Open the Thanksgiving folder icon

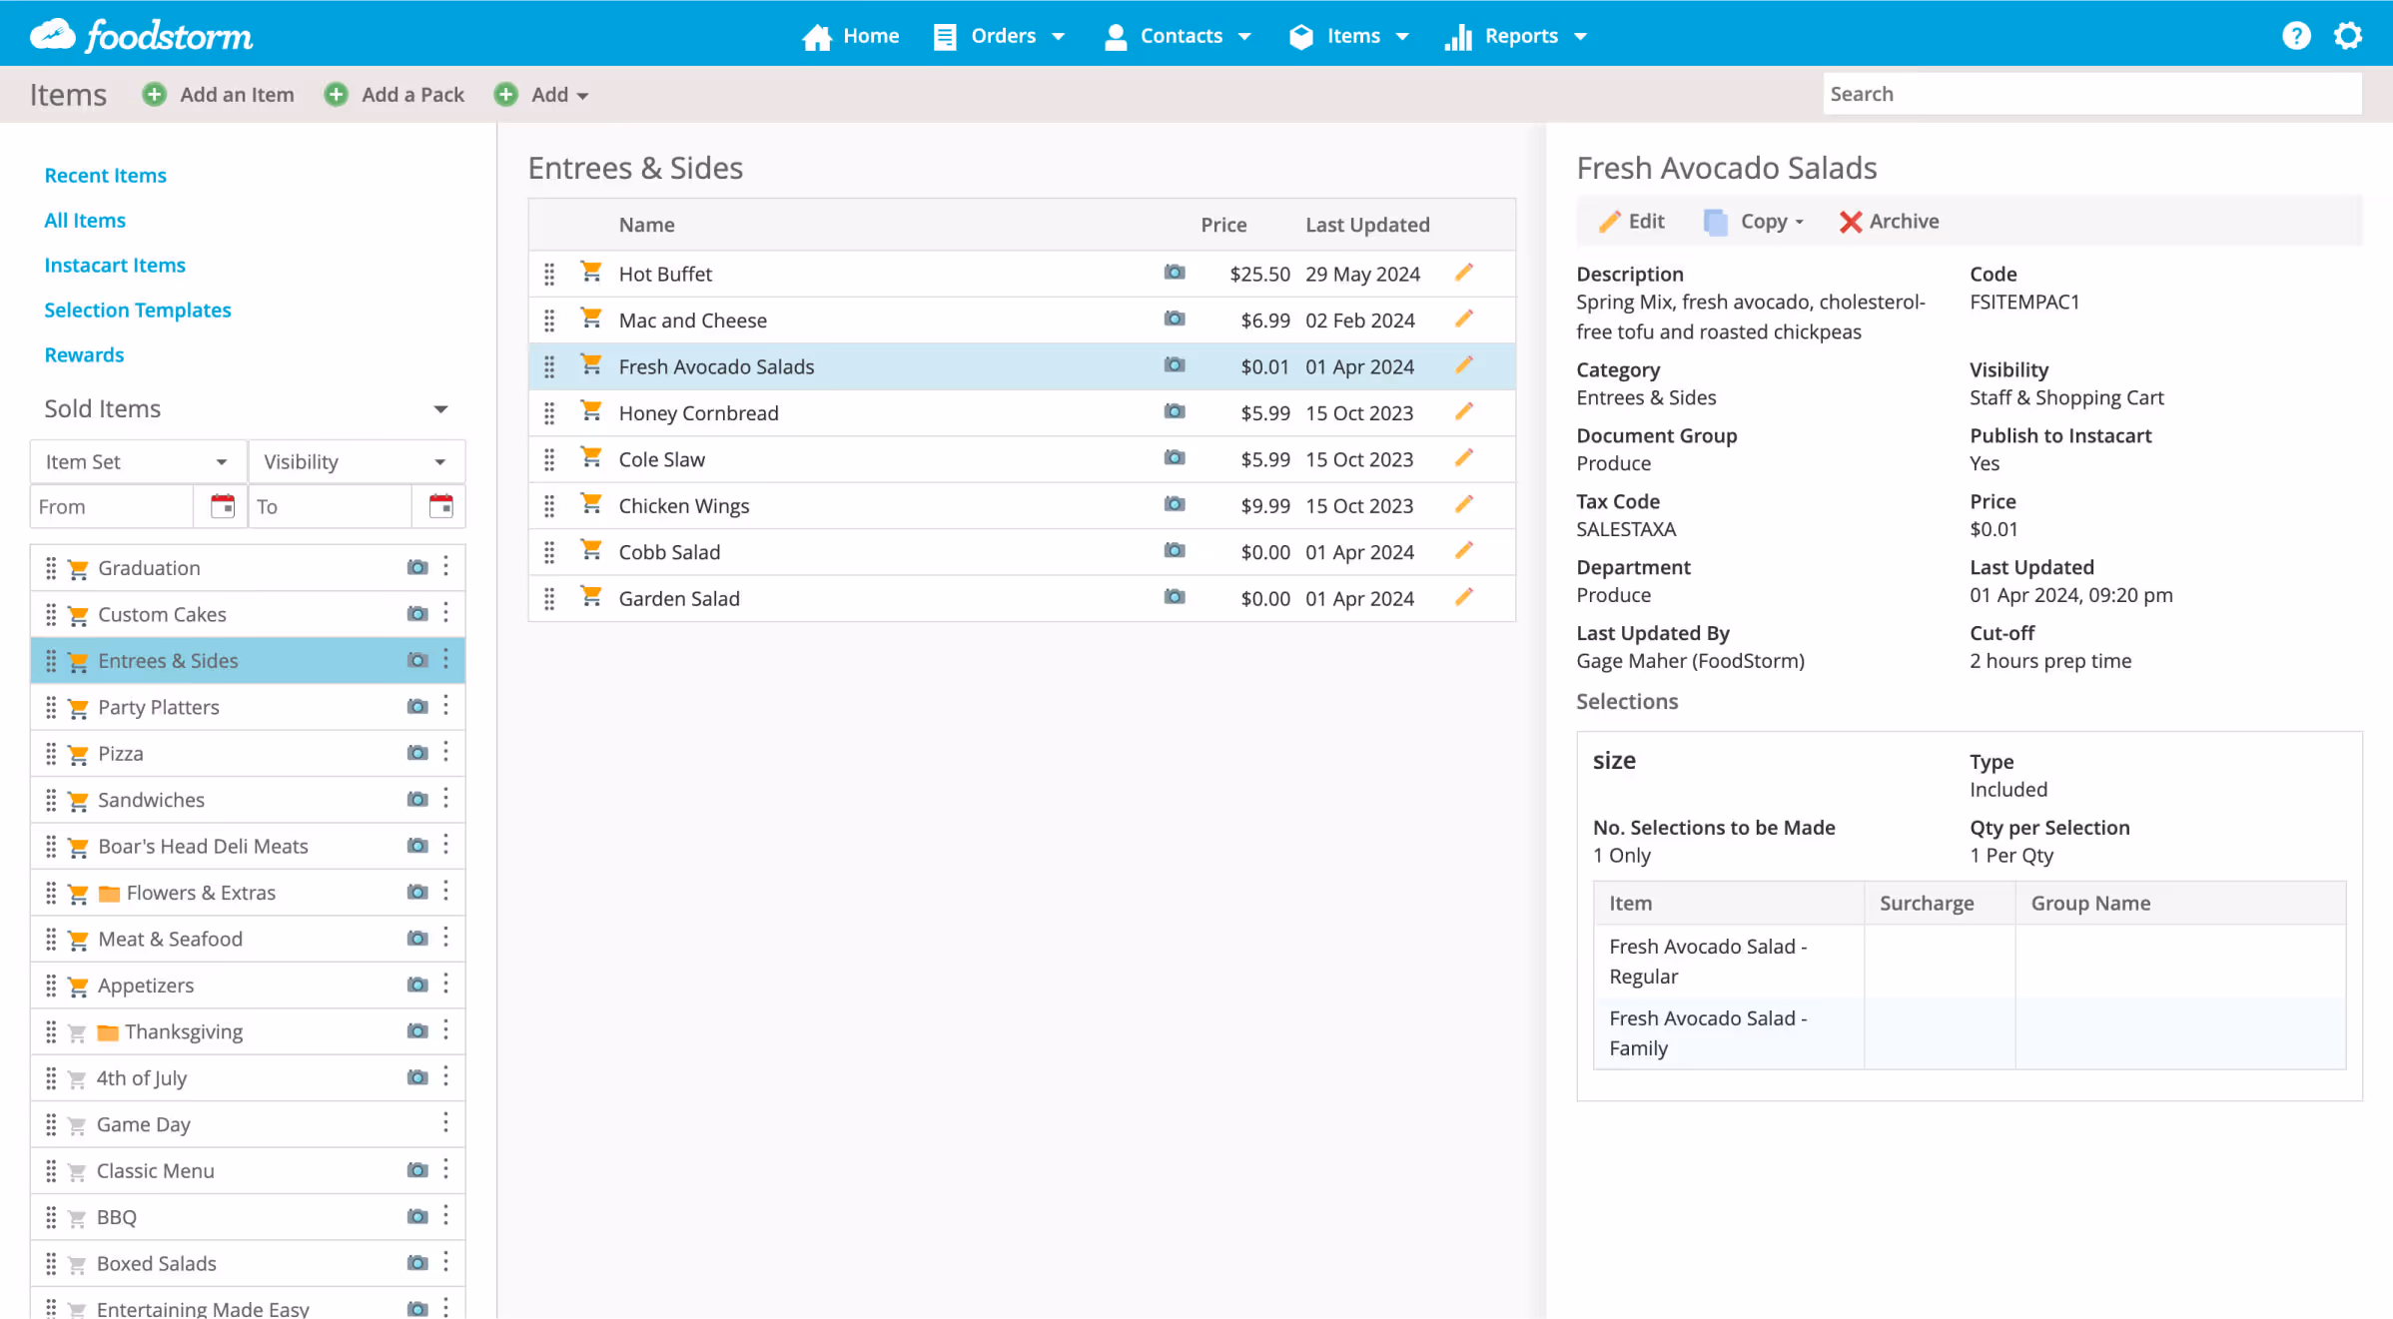[108, 1031]
